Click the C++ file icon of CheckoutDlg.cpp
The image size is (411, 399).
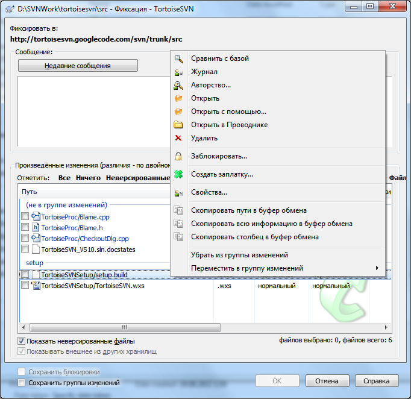tap(36, 238)
